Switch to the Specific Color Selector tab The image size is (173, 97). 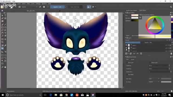click(x=132, y=11)
